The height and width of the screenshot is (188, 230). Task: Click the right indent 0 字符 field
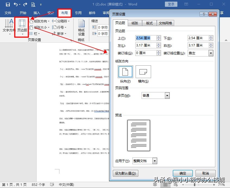coord(103,33)
